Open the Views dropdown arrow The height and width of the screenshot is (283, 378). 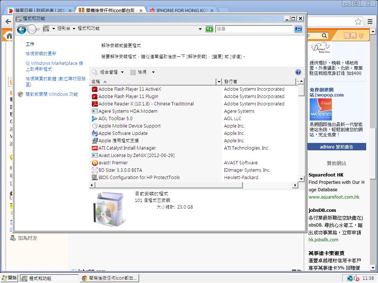point(153,72)
